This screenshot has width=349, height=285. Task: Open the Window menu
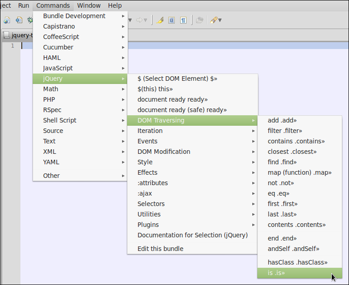(x=89, y=5)
